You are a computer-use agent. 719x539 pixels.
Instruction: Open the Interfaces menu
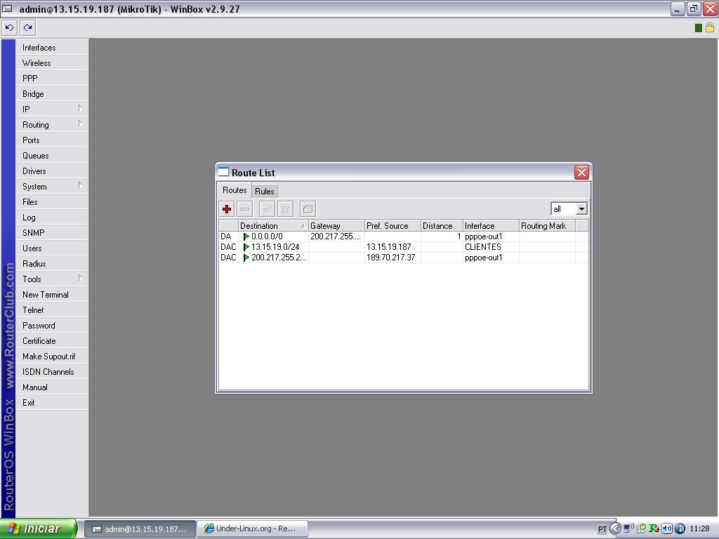51,48
